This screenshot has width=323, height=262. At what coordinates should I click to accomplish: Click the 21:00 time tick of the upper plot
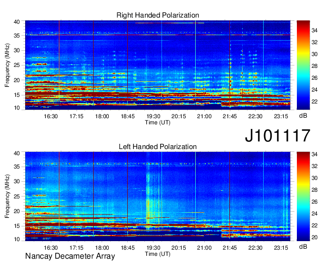pyautogui.click(x=204, y=116)
